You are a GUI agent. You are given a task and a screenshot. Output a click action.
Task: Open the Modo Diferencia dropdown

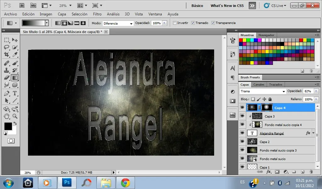click(118, 23)
